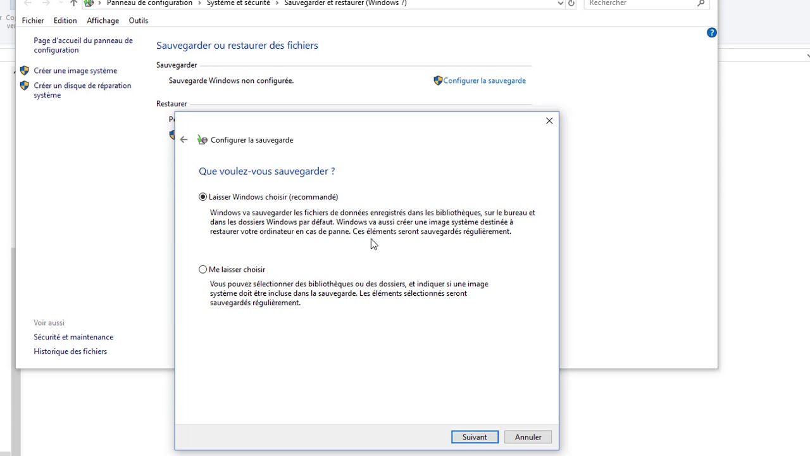Click "Créer une image système" link
Screen dimensions: 810x456
click(x=75, y=70)
